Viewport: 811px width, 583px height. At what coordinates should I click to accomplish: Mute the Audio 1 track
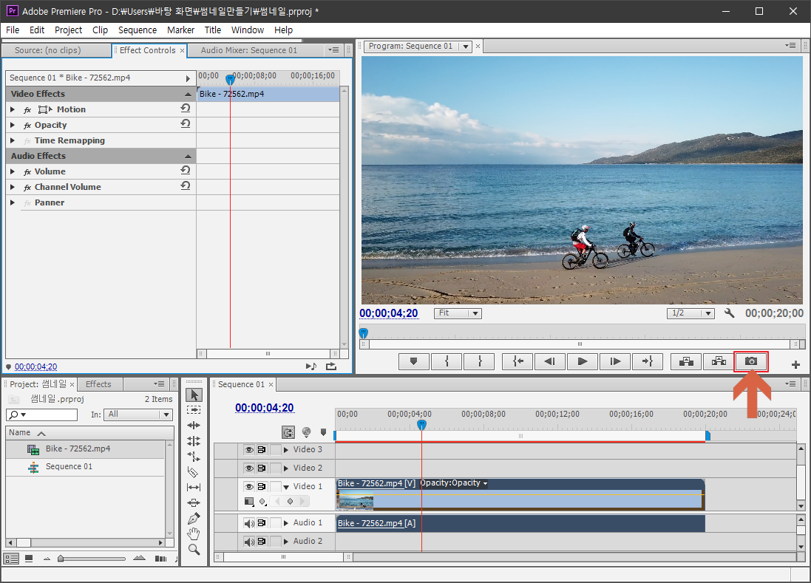tap(249, 523)
